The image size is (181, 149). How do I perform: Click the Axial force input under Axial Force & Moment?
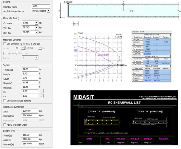[30, 111]
